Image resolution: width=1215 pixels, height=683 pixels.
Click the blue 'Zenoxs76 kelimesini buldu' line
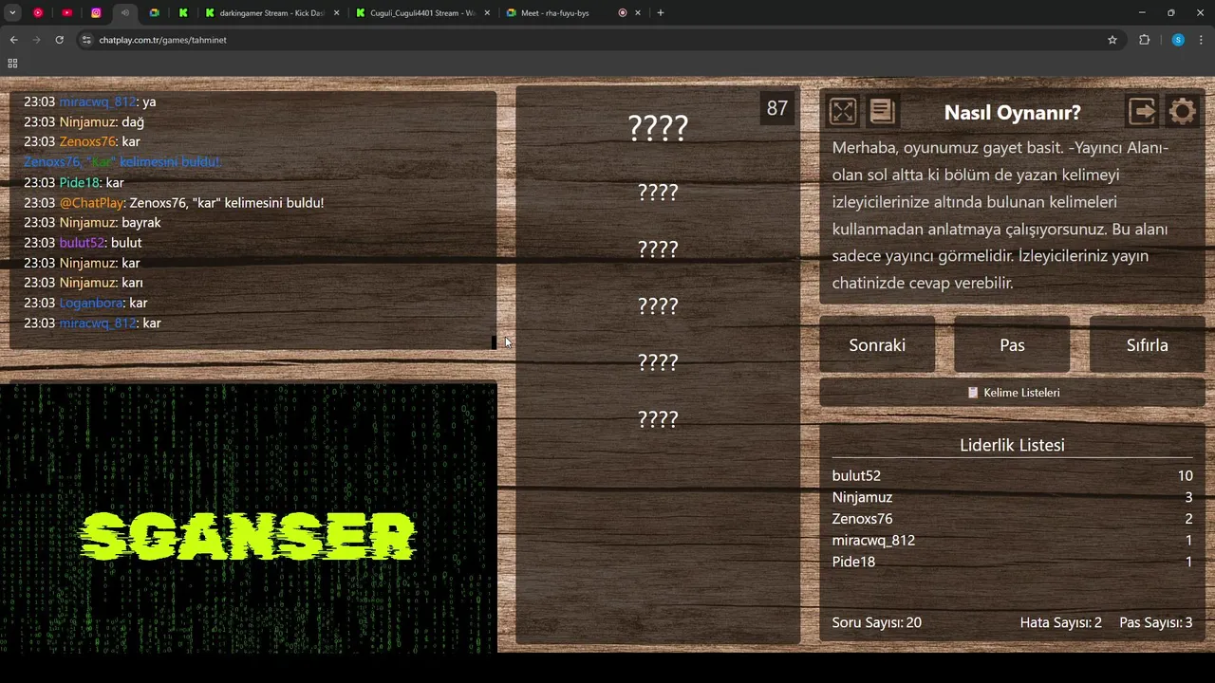(121, 161)
